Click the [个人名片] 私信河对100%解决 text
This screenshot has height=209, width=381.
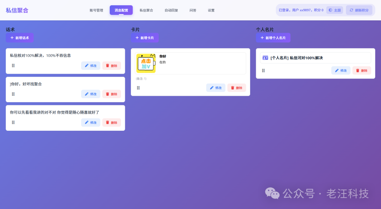pyautogui.click(x=297, y=58)
